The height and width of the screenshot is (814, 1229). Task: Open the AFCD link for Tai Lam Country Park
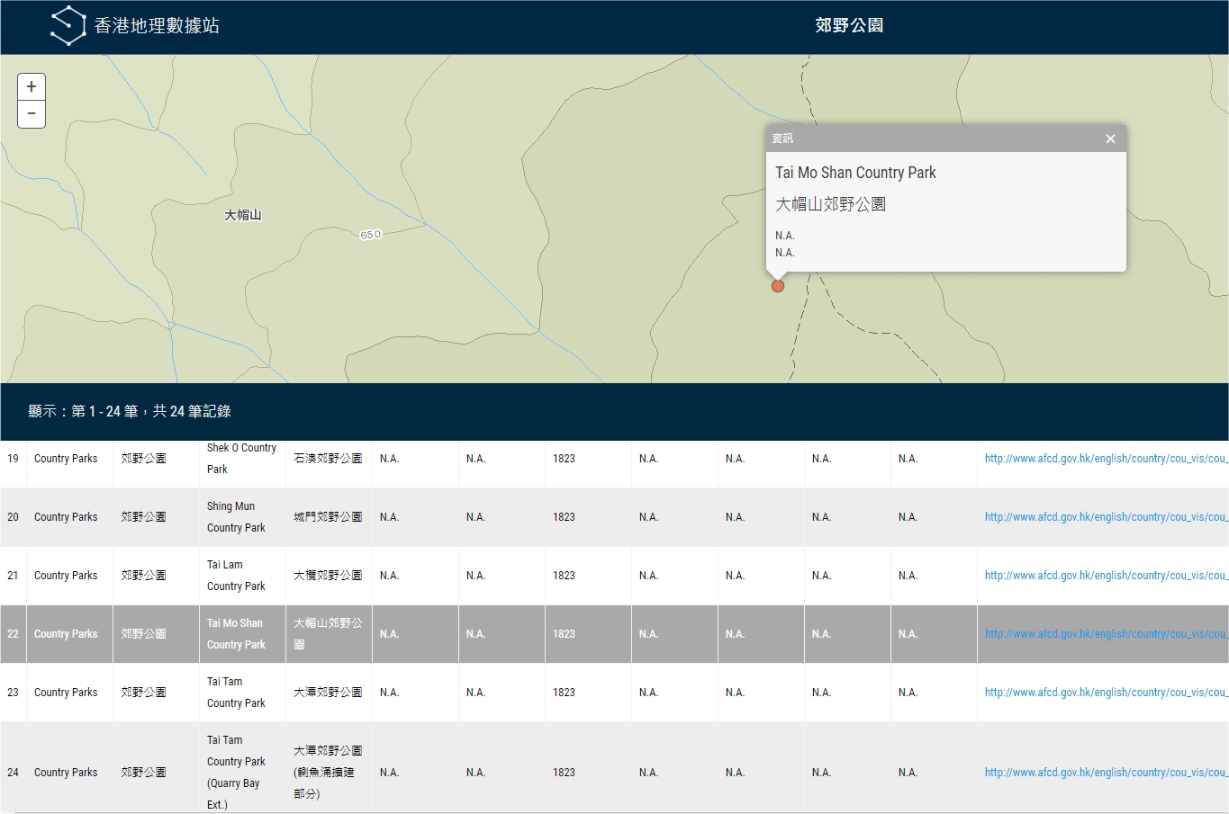1105,576
